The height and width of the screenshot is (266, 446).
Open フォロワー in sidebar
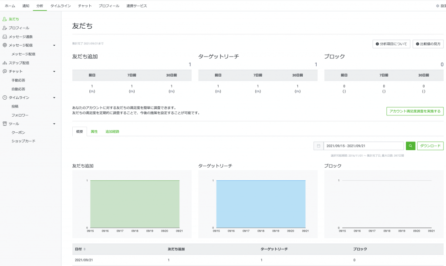(20, 115)
